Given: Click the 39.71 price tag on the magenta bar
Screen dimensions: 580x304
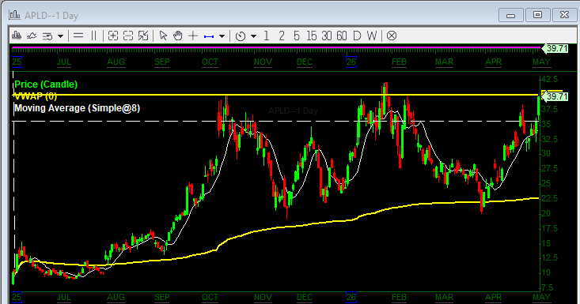Looking at the screenshot, I should point(555,49).
